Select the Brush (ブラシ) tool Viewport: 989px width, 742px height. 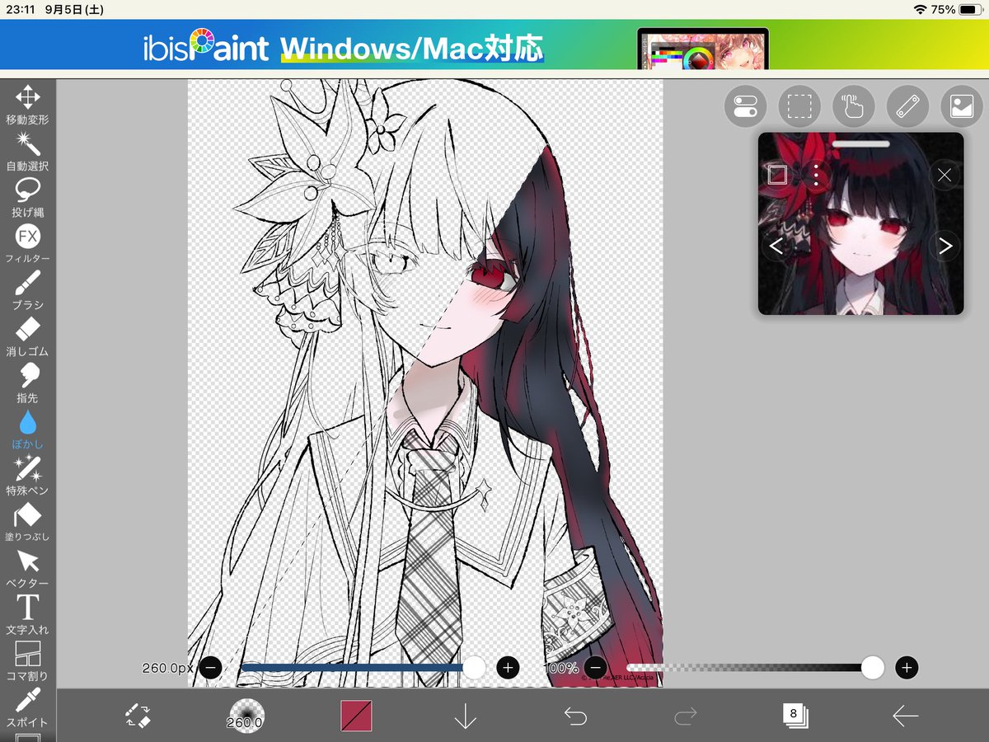[27, 289]
